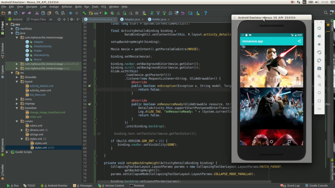Open the AVD Manager toolbar icon

(144, 13)
